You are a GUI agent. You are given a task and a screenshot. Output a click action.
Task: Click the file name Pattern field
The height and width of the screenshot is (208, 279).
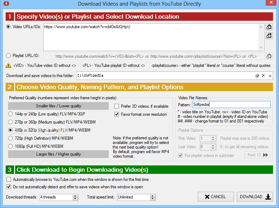[x=231, y=105]
